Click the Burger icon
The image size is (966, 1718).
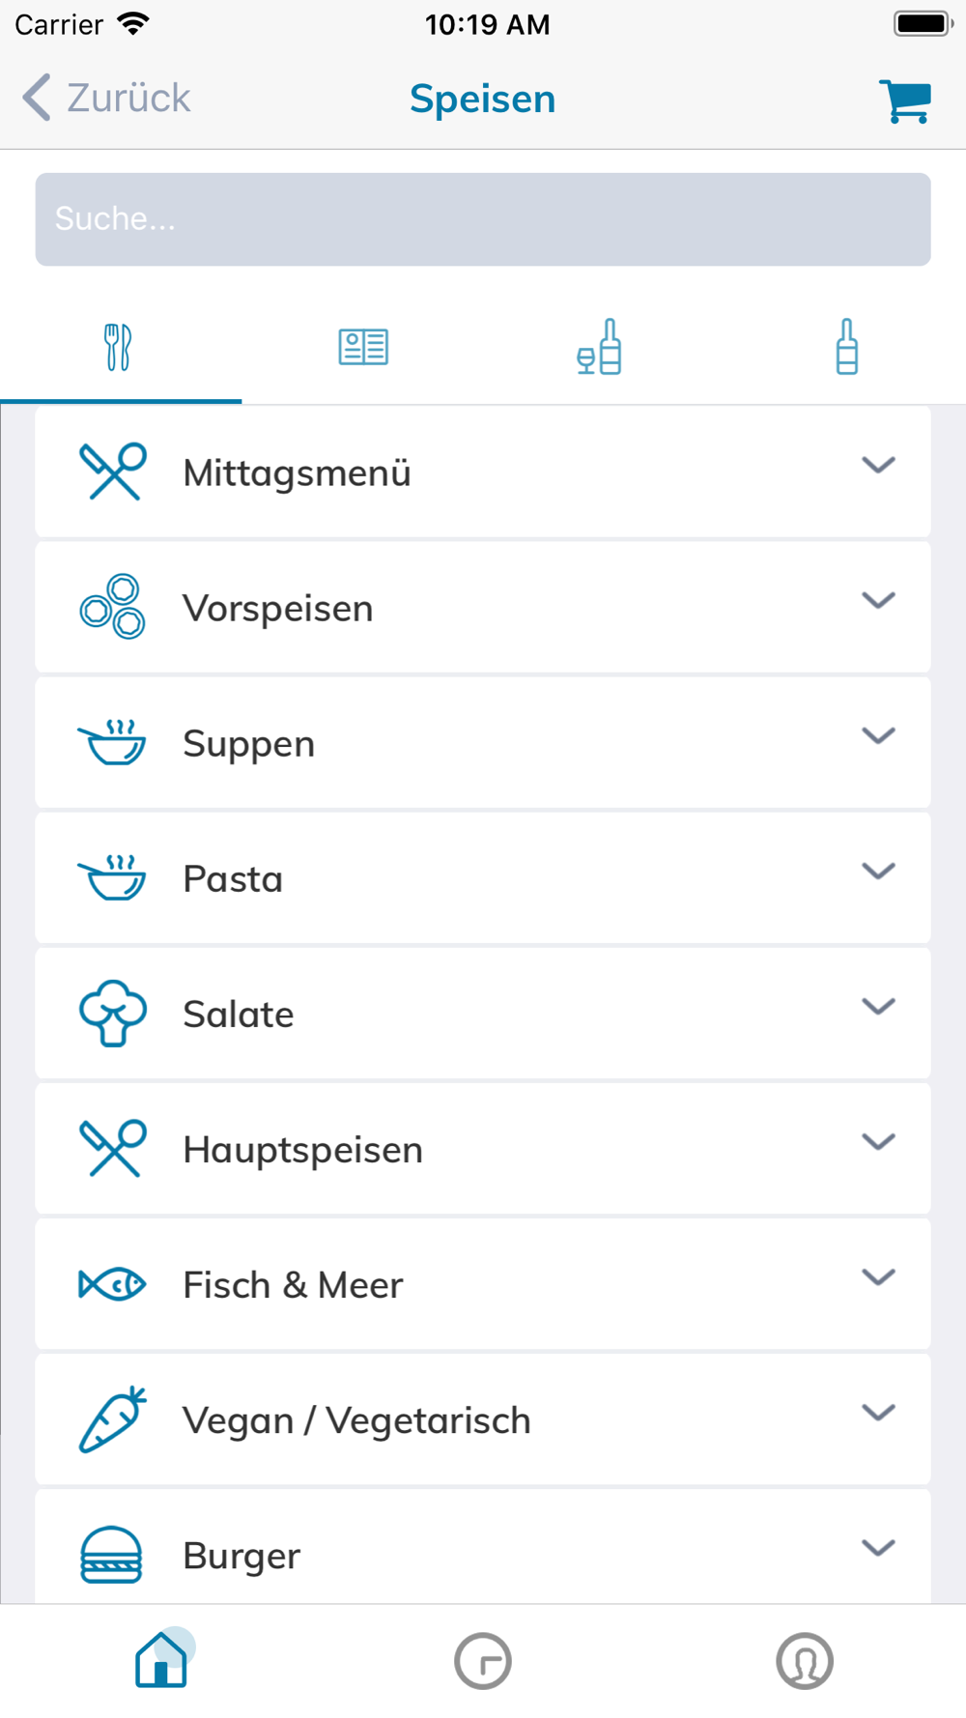coord(111,1555)
